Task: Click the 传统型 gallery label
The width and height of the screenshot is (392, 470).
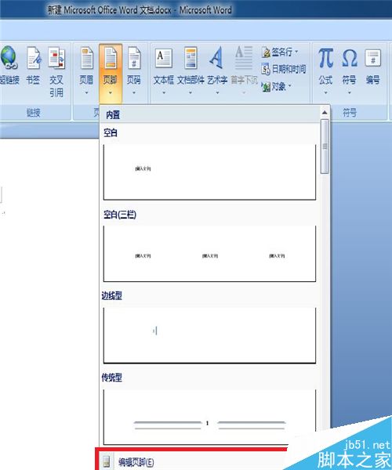Action: 112,378
